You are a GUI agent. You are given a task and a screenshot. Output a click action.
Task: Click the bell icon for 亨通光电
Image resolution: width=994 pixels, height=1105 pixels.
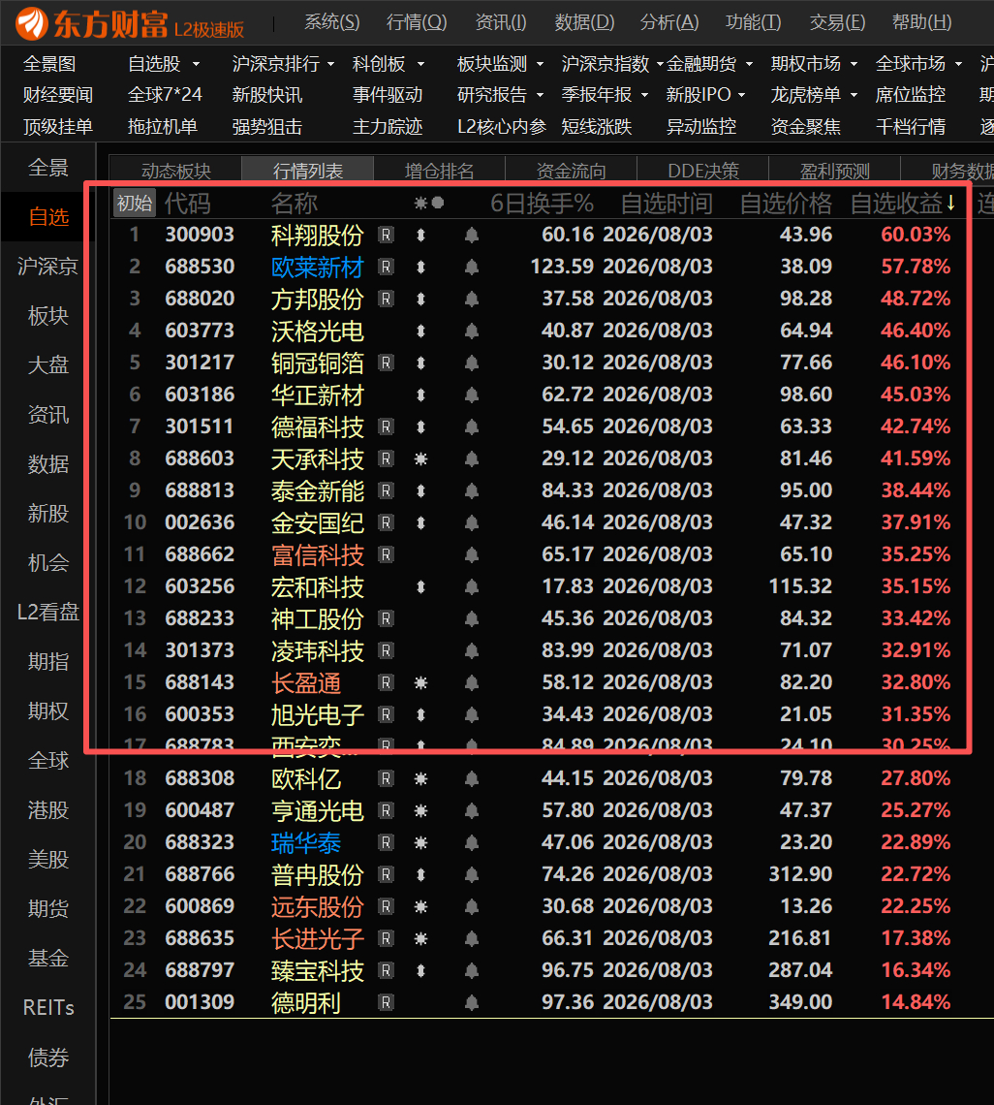point(472,811)
